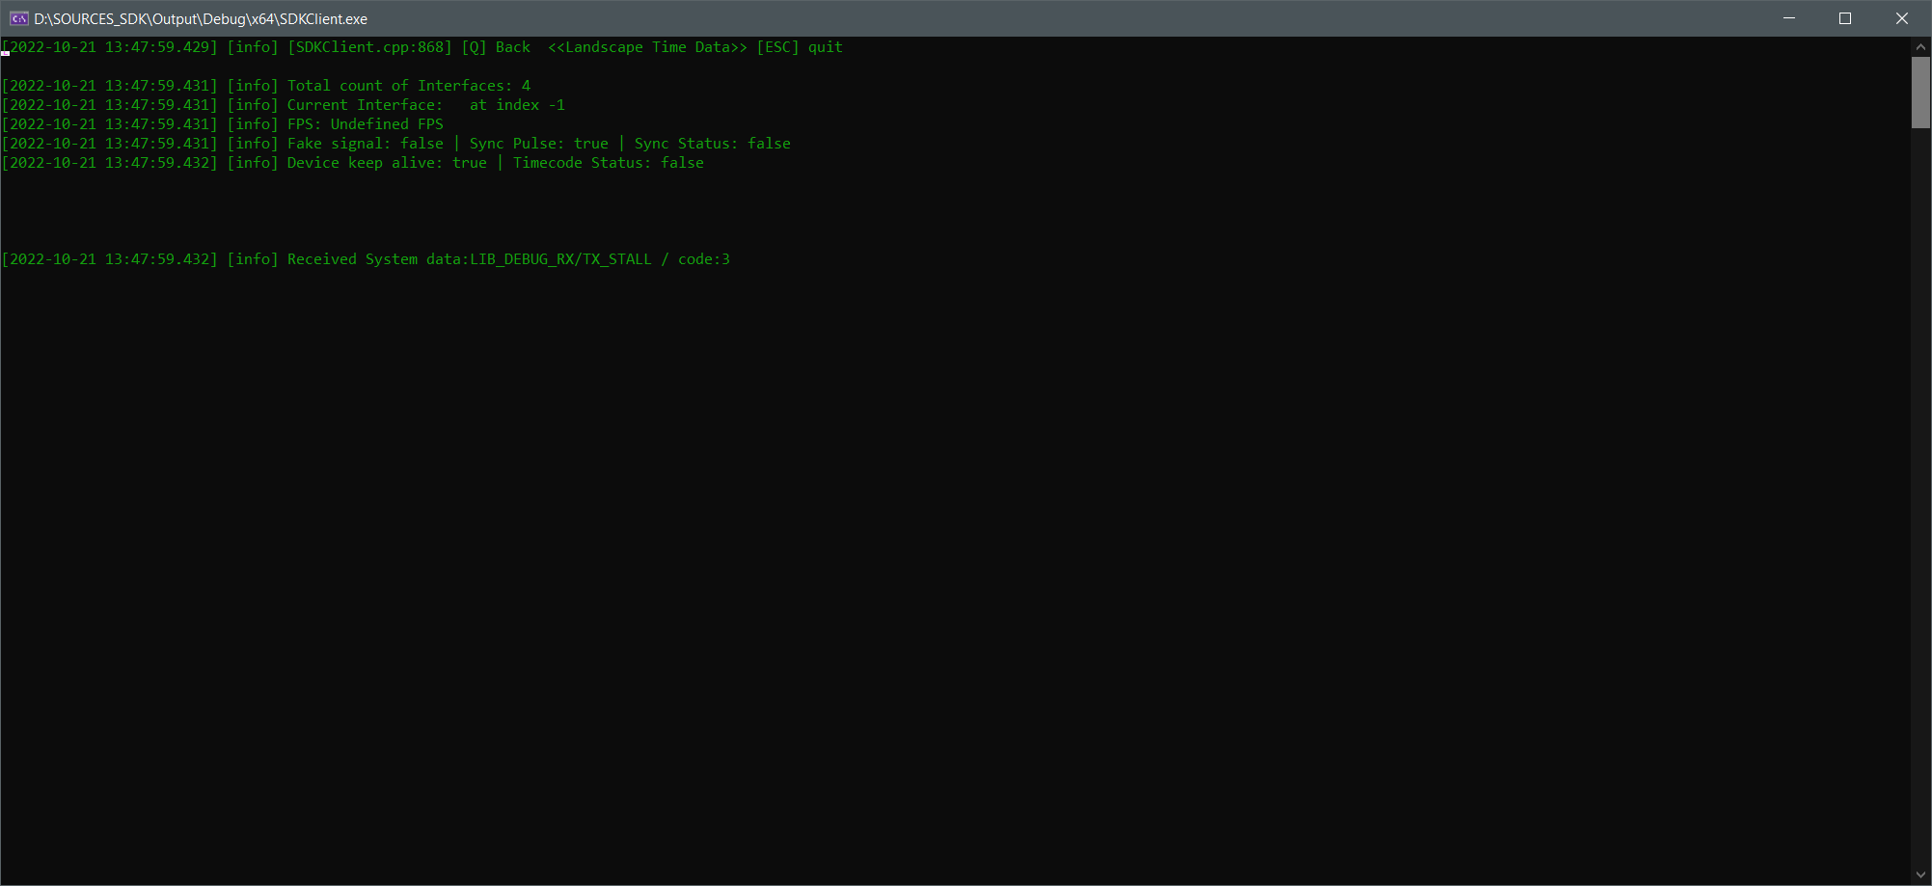
Task: Minimize the SDKClient console window
Action: (1789, 18)
